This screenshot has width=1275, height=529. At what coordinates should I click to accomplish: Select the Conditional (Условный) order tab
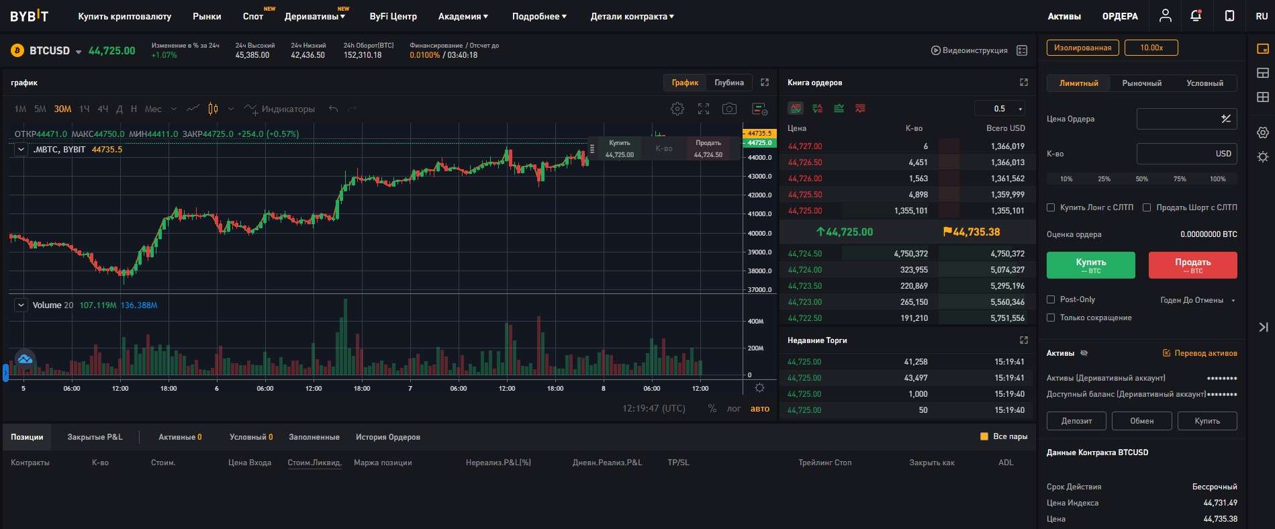tap(1205, 83)
